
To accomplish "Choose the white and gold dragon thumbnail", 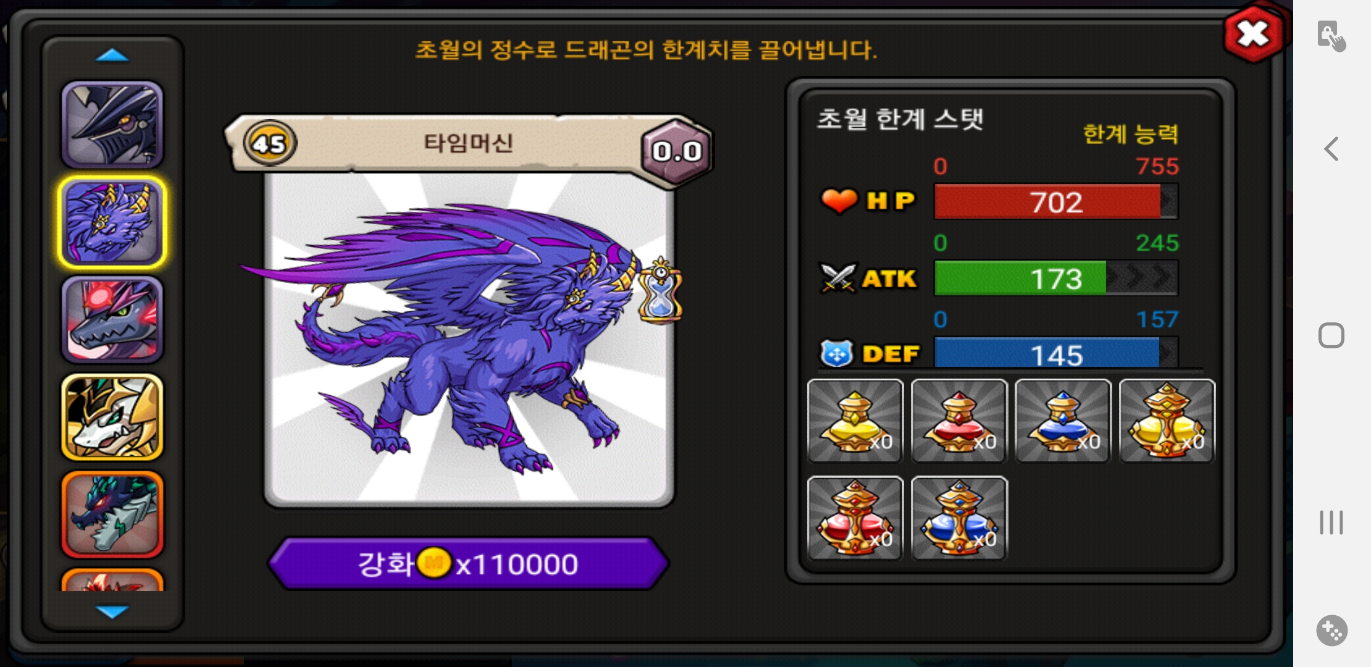I will click(112, 417).
